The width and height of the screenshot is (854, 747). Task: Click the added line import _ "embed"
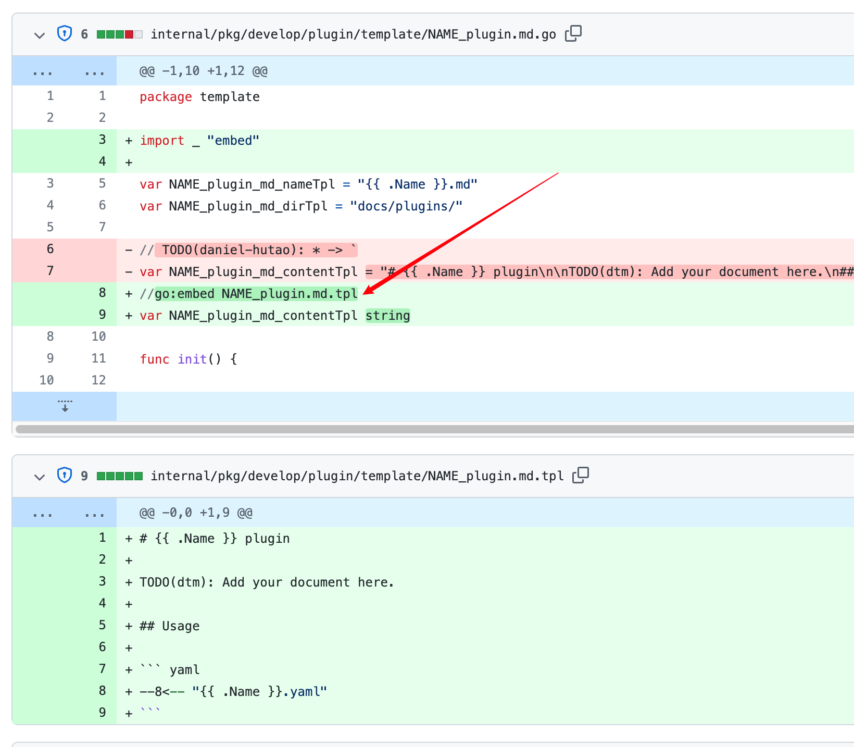[199, 141]
